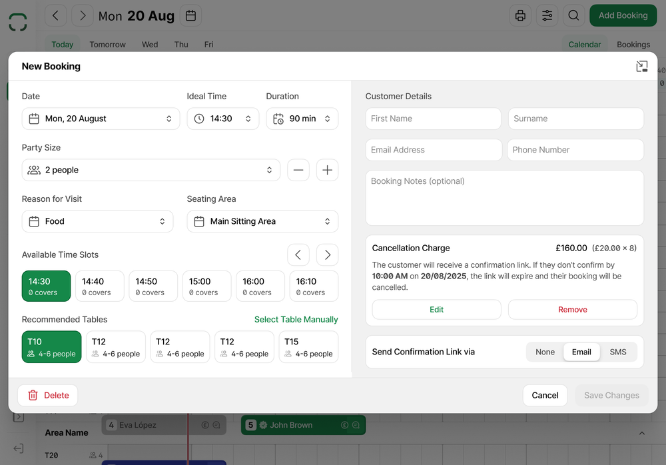This screenshot has width=666, height=465.
Task: Select None for sending confirmation link
Action: tap(545, 352)
